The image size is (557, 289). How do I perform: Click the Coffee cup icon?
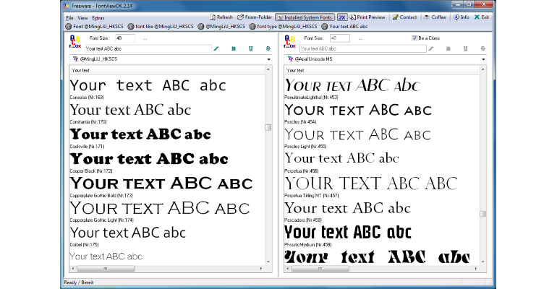click(427, 17)
